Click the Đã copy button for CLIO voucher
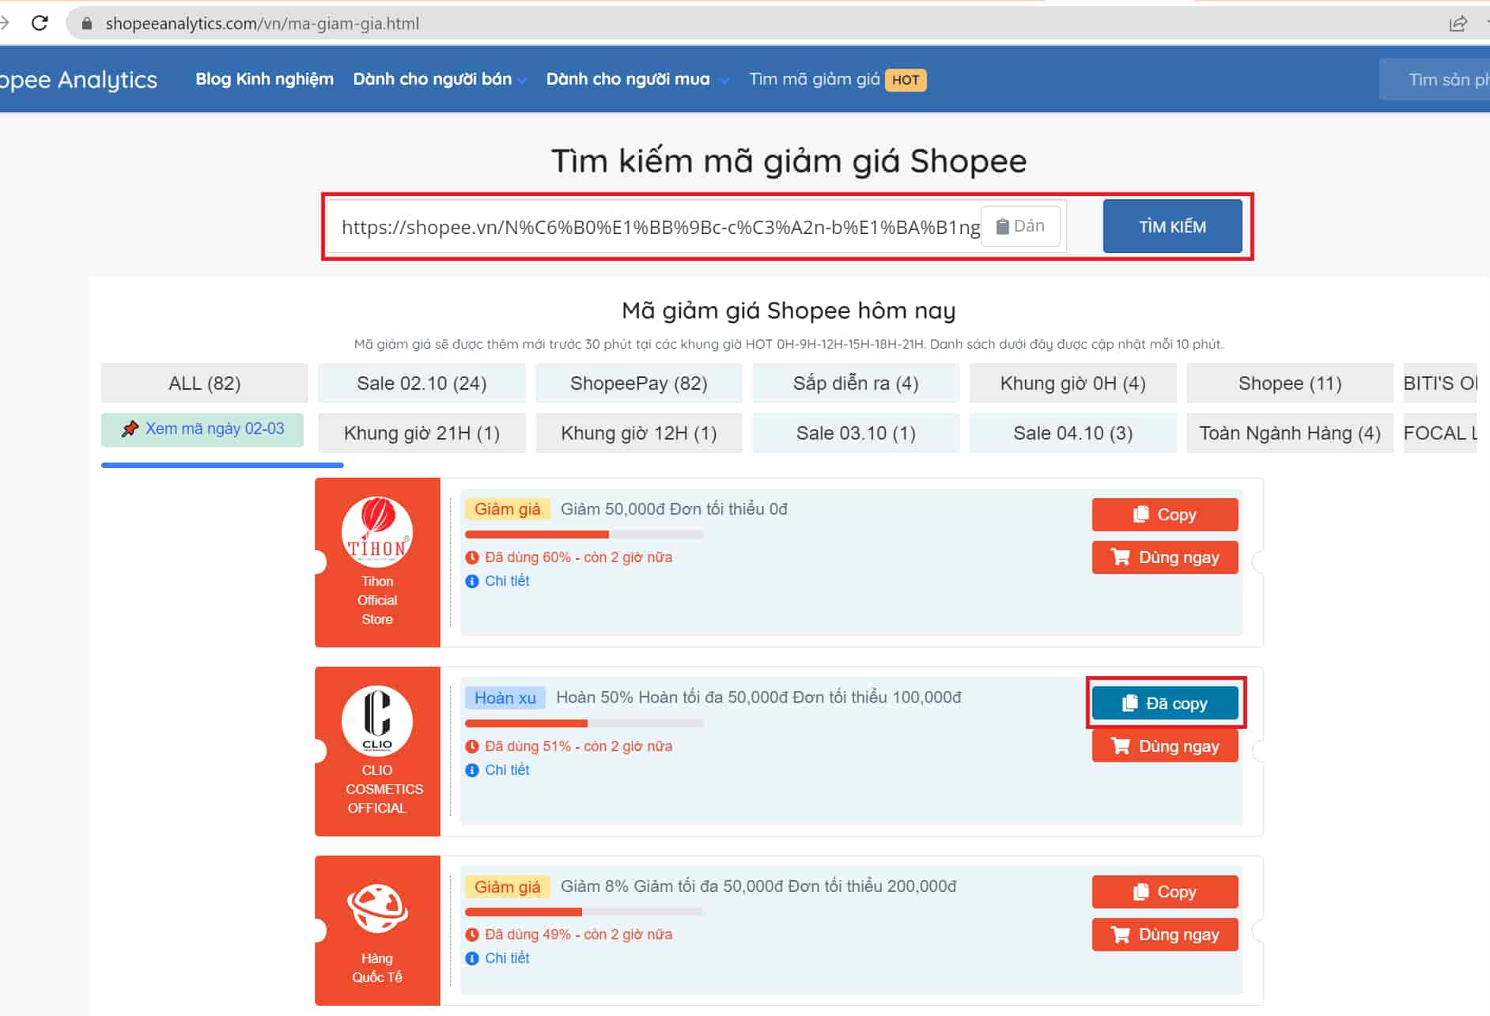The image size is (1490, 1016). click(x=1164, y=704)
